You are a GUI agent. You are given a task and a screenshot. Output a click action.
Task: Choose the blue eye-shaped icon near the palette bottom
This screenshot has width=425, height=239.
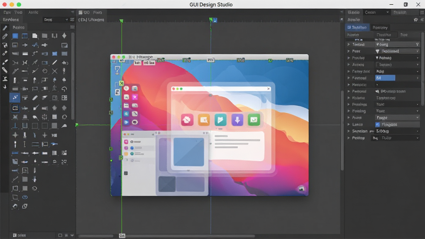(x=25, y=197)
